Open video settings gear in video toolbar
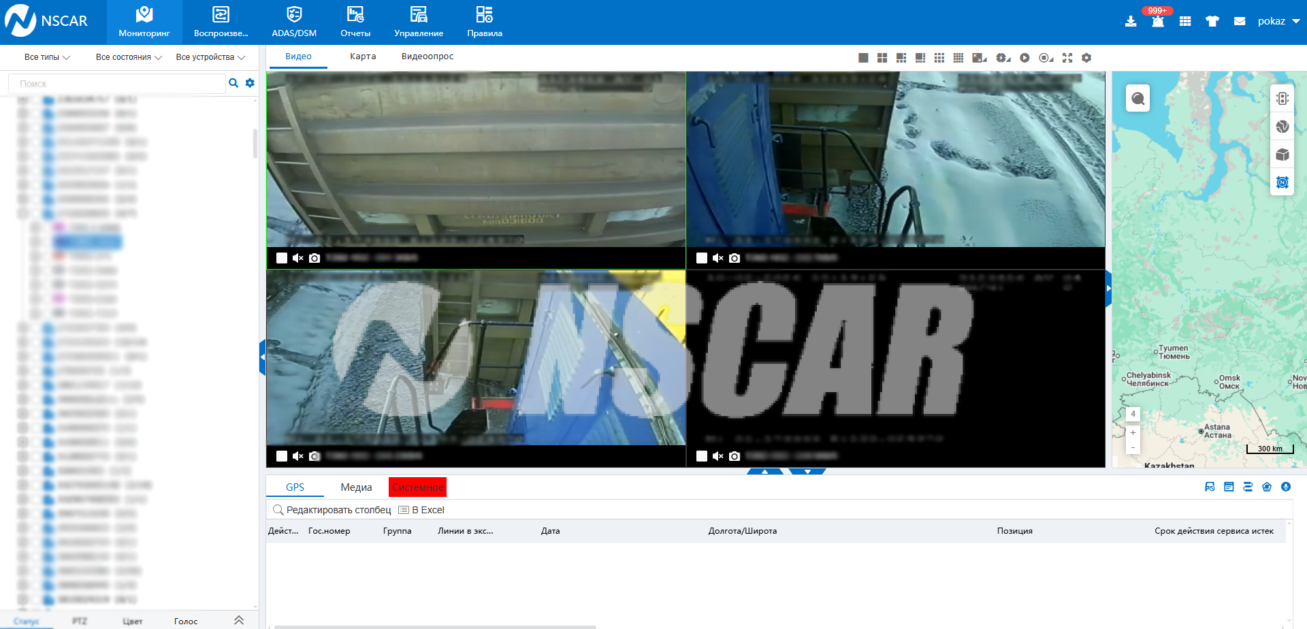 [1086, 58]
